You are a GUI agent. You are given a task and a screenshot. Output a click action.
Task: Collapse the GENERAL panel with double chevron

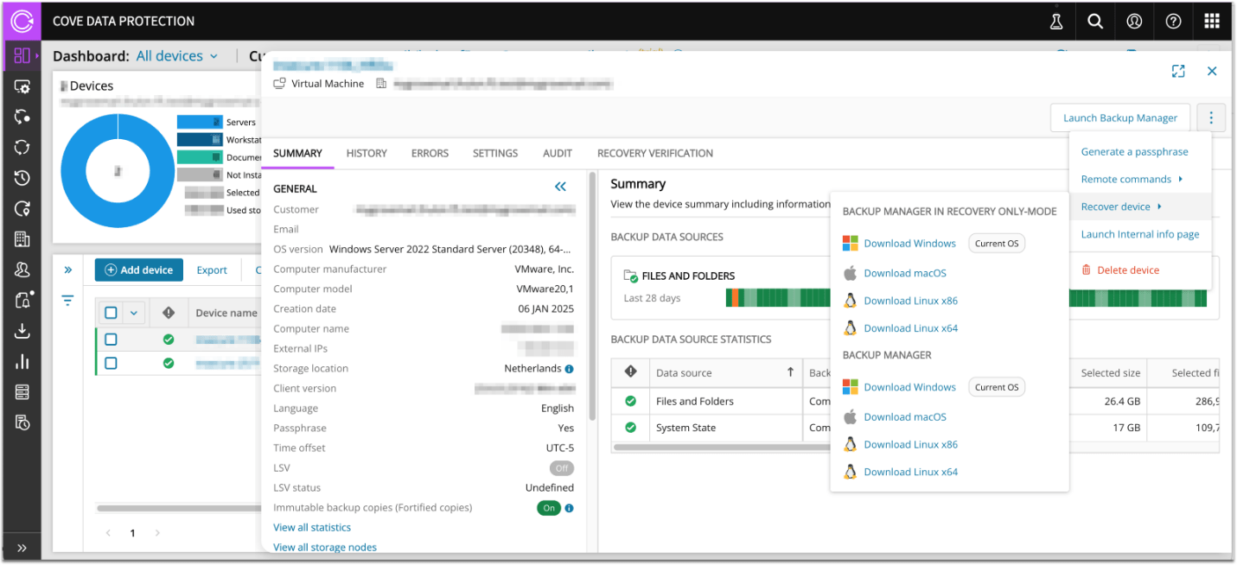[x=560, y=187]
